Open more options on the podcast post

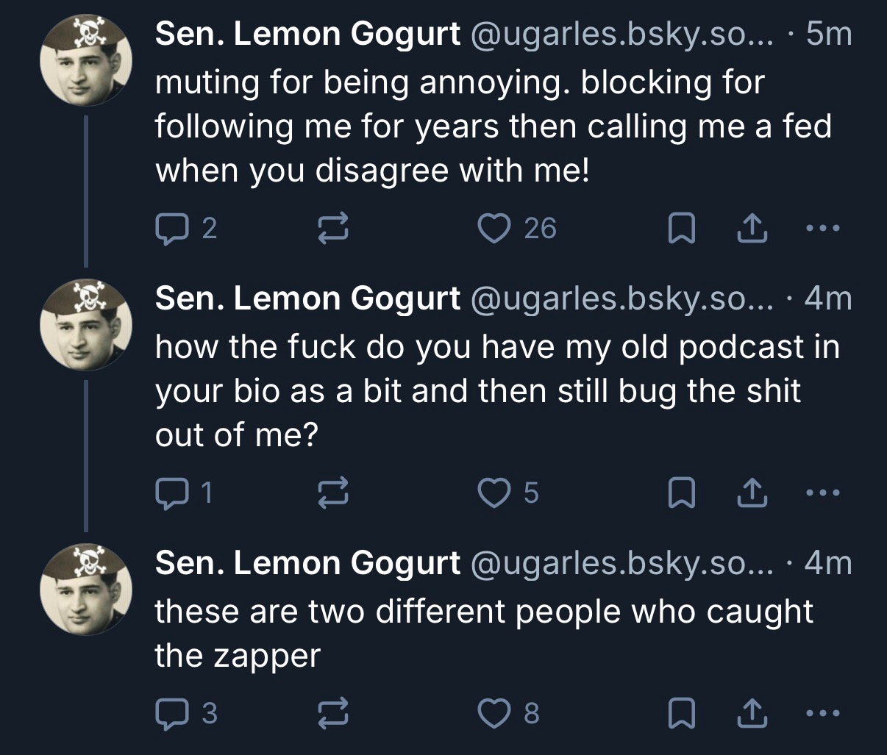[821, 493]
